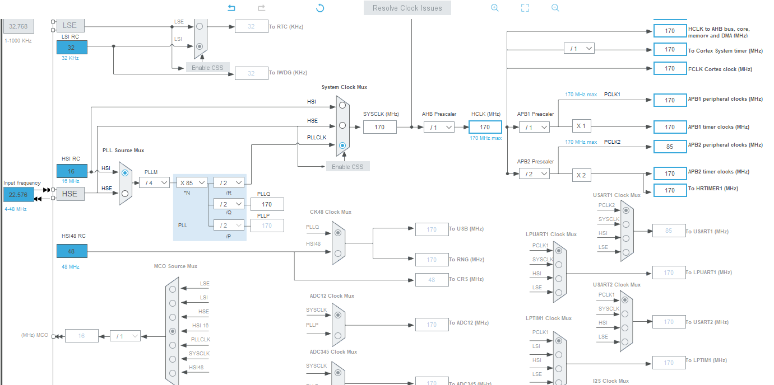This screenshot has height=385, width=774.
Task: Open the Cortex System timer /1 dropdown
Action: [x=578, y=49]
